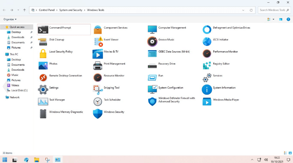Select the Performance Monitor icon

click(x=207, y=53)
